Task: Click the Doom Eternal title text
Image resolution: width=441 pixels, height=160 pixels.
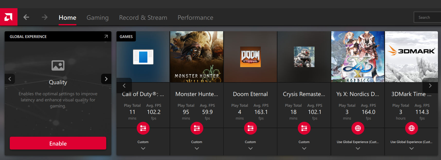Action: click(x=250, y=94)
